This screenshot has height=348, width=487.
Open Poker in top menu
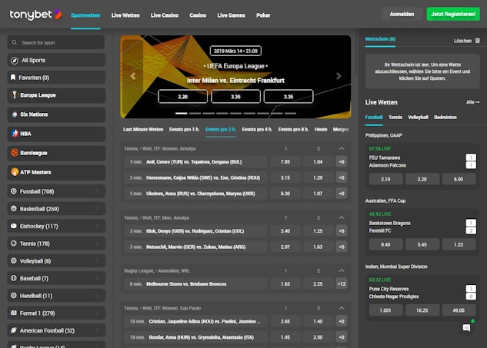(263, 15)
